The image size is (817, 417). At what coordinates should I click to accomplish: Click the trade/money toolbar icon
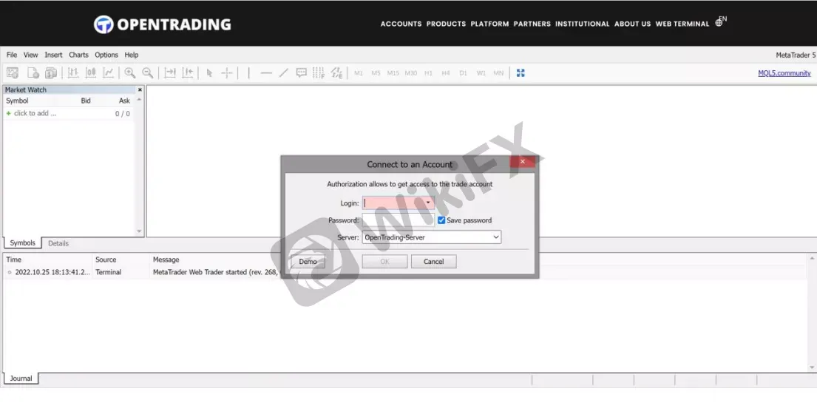pos(51,73)
